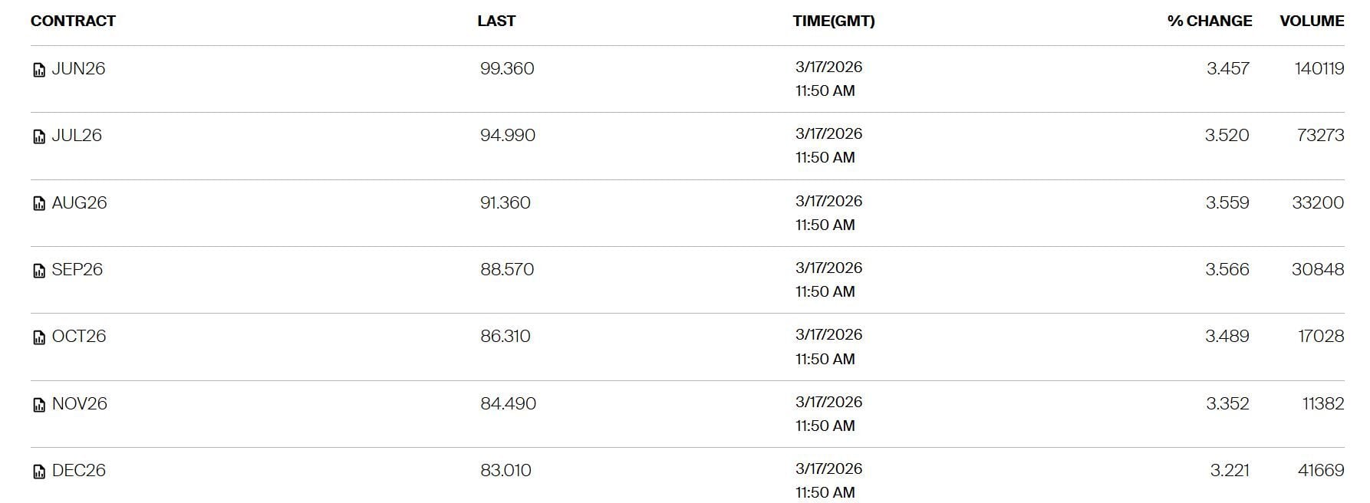Open the NOV26 contract chart icon
The height and width of the screenshot is (503, 1370).
39,405
